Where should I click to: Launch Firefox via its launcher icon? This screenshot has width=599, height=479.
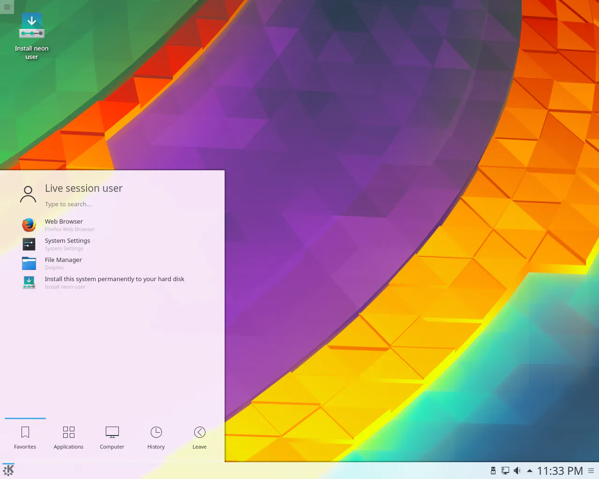point(29,225)
